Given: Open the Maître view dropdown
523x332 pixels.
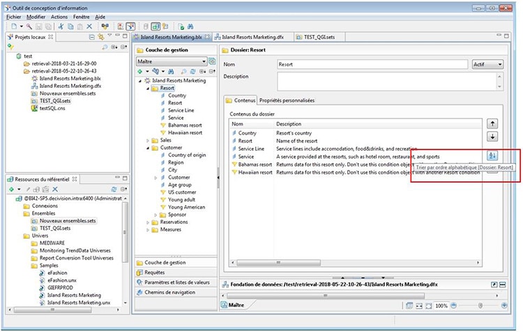Looking at the screenshot, I should 172,61.
